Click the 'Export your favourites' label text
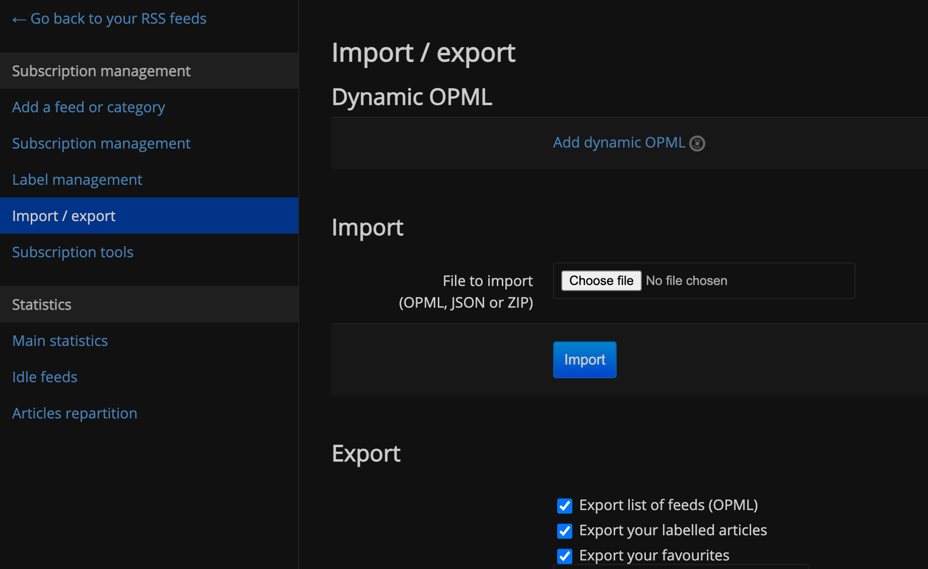 tap(654, 555)
